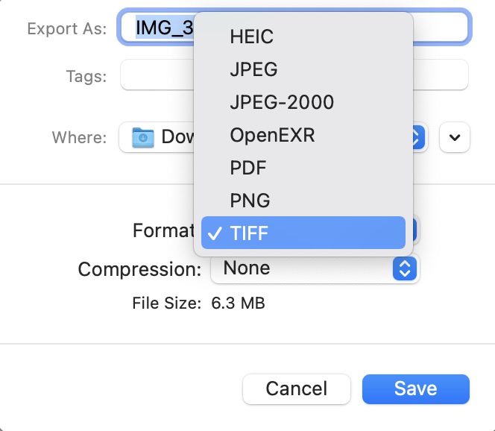Click the Format label

(x=163, y=230)
